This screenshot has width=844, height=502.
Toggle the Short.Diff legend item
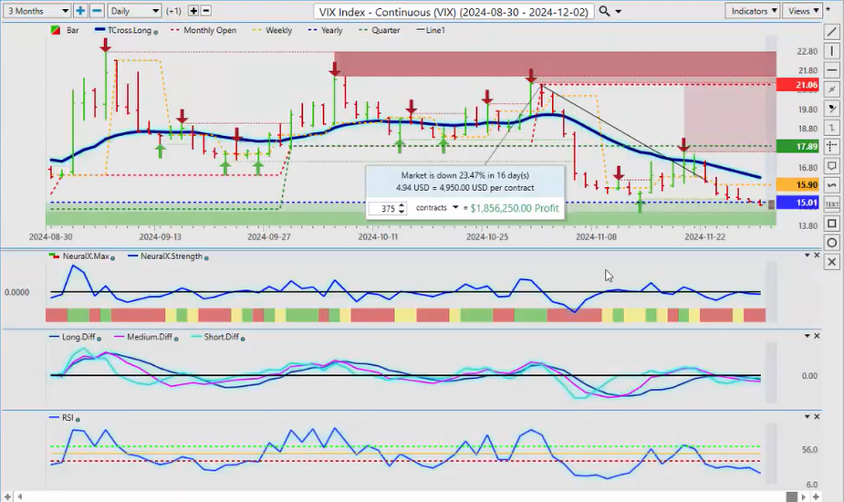pyautogui.click(x=218, y=337)
